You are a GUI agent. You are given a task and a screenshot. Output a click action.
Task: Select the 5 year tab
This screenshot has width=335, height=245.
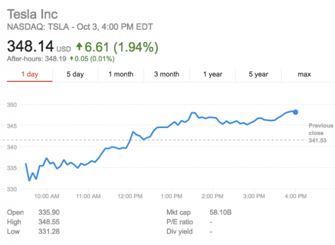[x=259, y=74]
